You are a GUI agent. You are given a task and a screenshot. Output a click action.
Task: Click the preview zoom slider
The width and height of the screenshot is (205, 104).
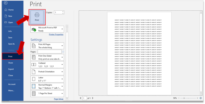coord(188,98)
